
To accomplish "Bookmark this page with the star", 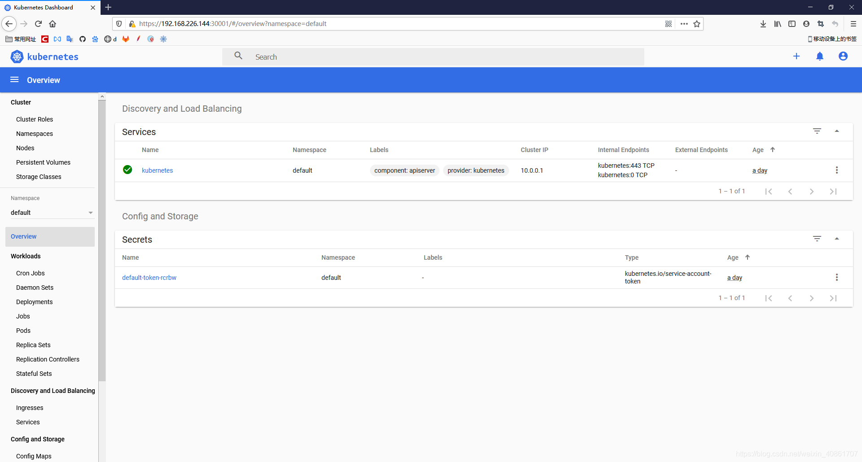I will point(697,24).
